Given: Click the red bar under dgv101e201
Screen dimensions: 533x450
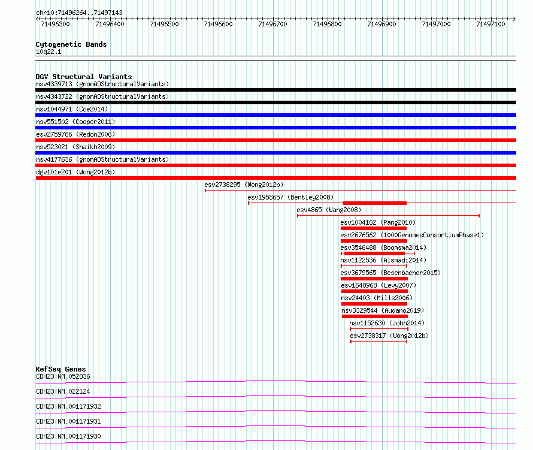Looking at the screenshot, I should click(275, 178).
